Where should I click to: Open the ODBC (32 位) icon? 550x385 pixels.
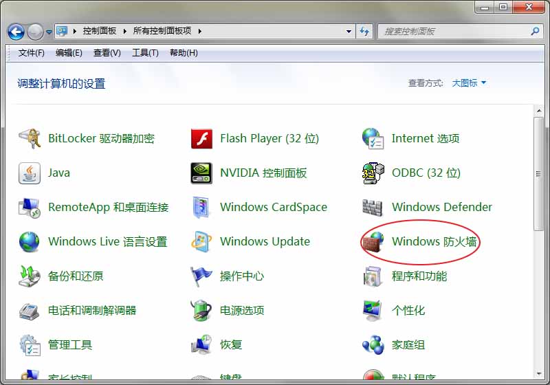(373, 173)
